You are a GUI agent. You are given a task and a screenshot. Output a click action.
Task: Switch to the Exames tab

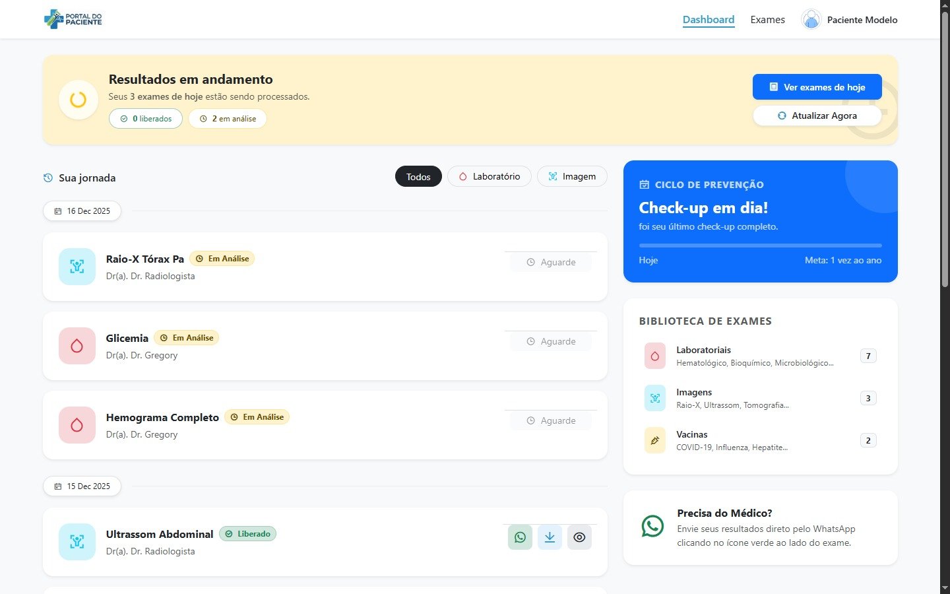coord(767,19)
